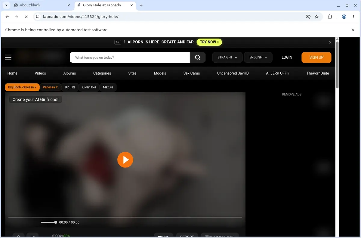This screenshot has width=361, height=238.
Task: Click the LOGIN link
Action: pos(287,57)
